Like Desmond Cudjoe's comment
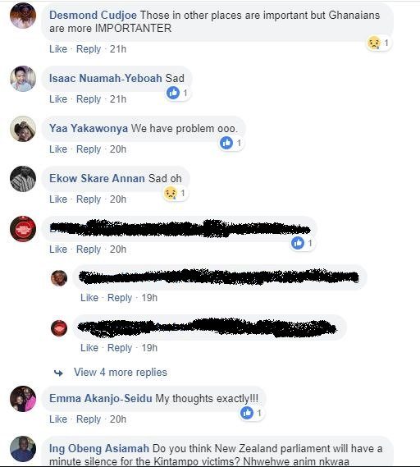 (58, 49)
